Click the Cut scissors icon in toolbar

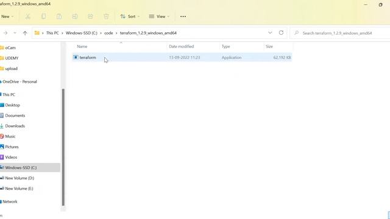27,16
